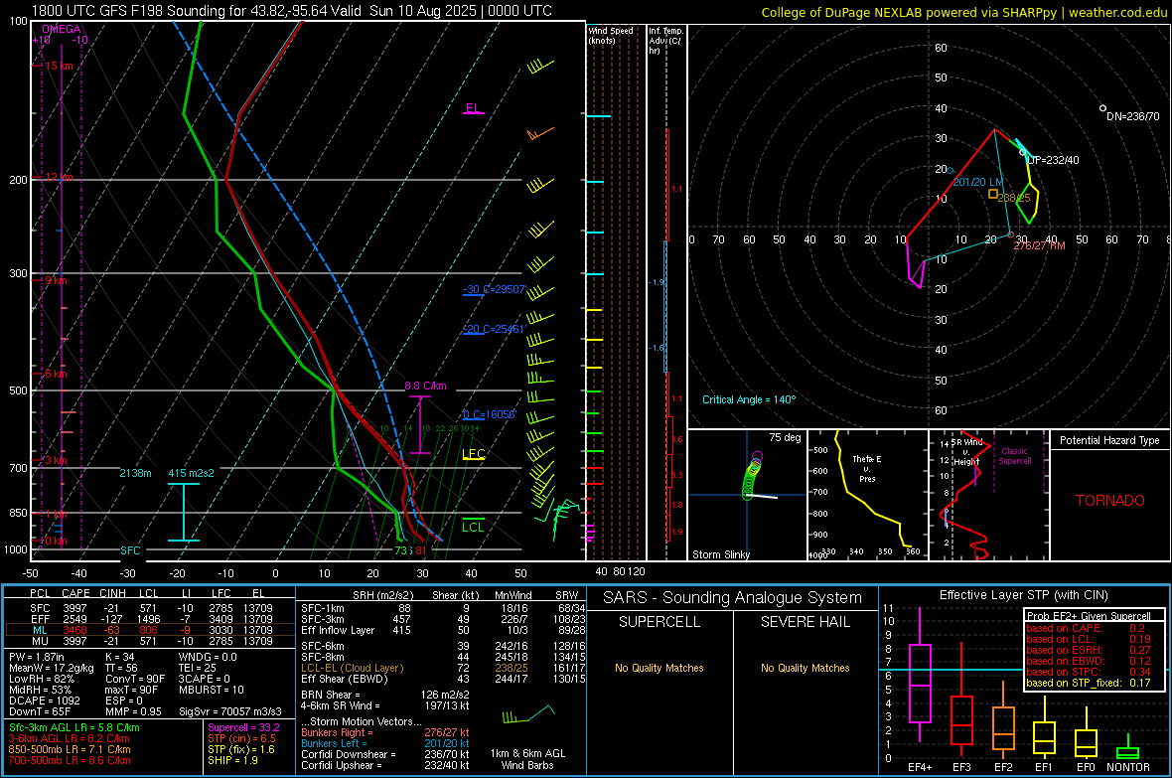
Task: Click the 700-500mb LR = 8.6 C/km value
Action: coord(70,760)
